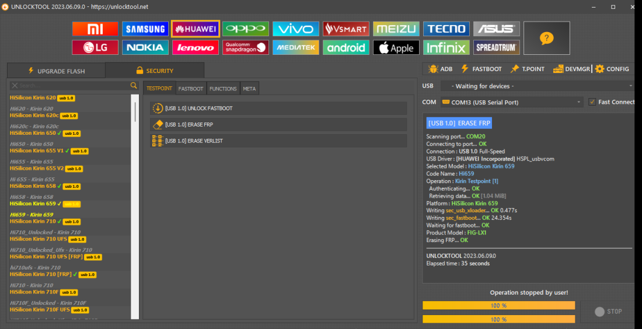Image resolution: width=642 pixels, height=329 pixels.
Task: Open the T.POINT pin tool
Action: pos(528,69)
